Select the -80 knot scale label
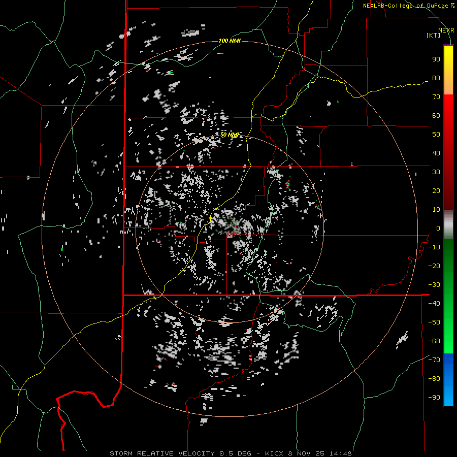 tap(434, 379)
